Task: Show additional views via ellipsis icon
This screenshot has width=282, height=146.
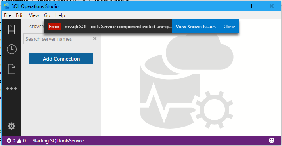Action: tap(12, 89)
